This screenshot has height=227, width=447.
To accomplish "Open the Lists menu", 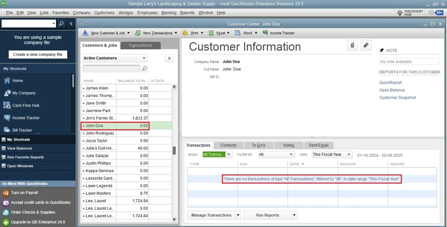I will pos(44,13).
